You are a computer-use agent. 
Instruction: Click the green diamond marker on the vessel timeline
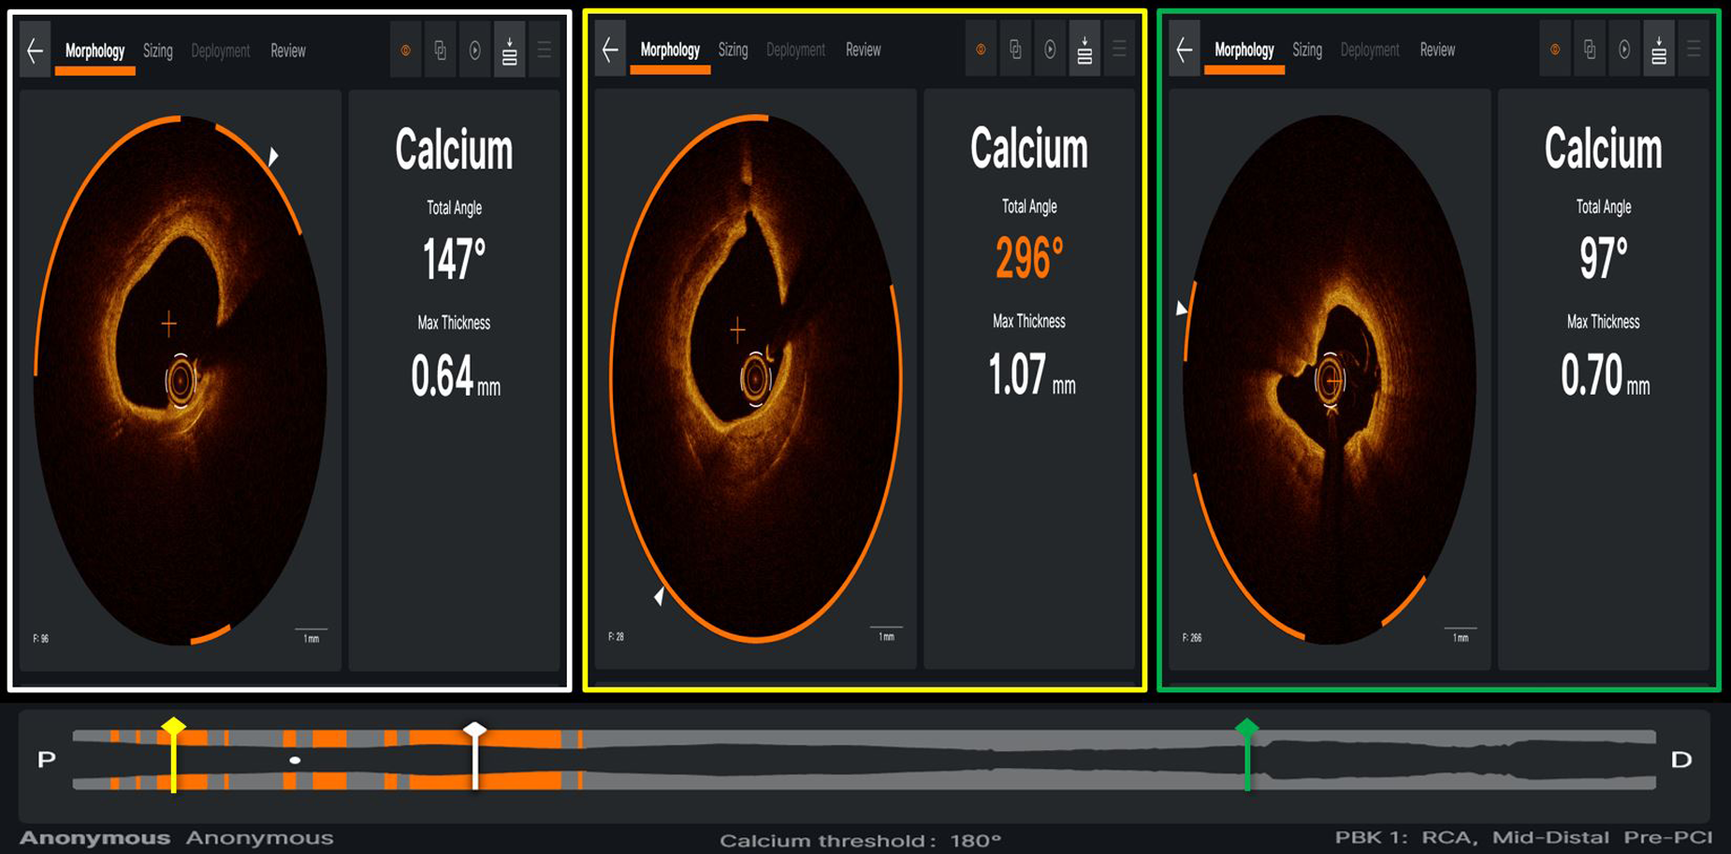click(1246, 728)
